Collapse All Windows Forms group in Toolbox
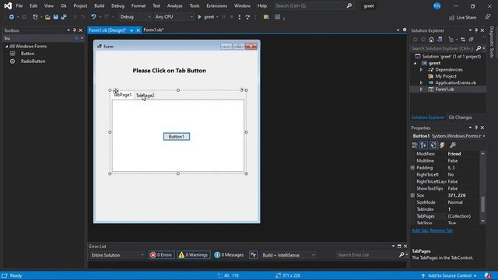This screenshot has height=280, width=498. (6, 47)
